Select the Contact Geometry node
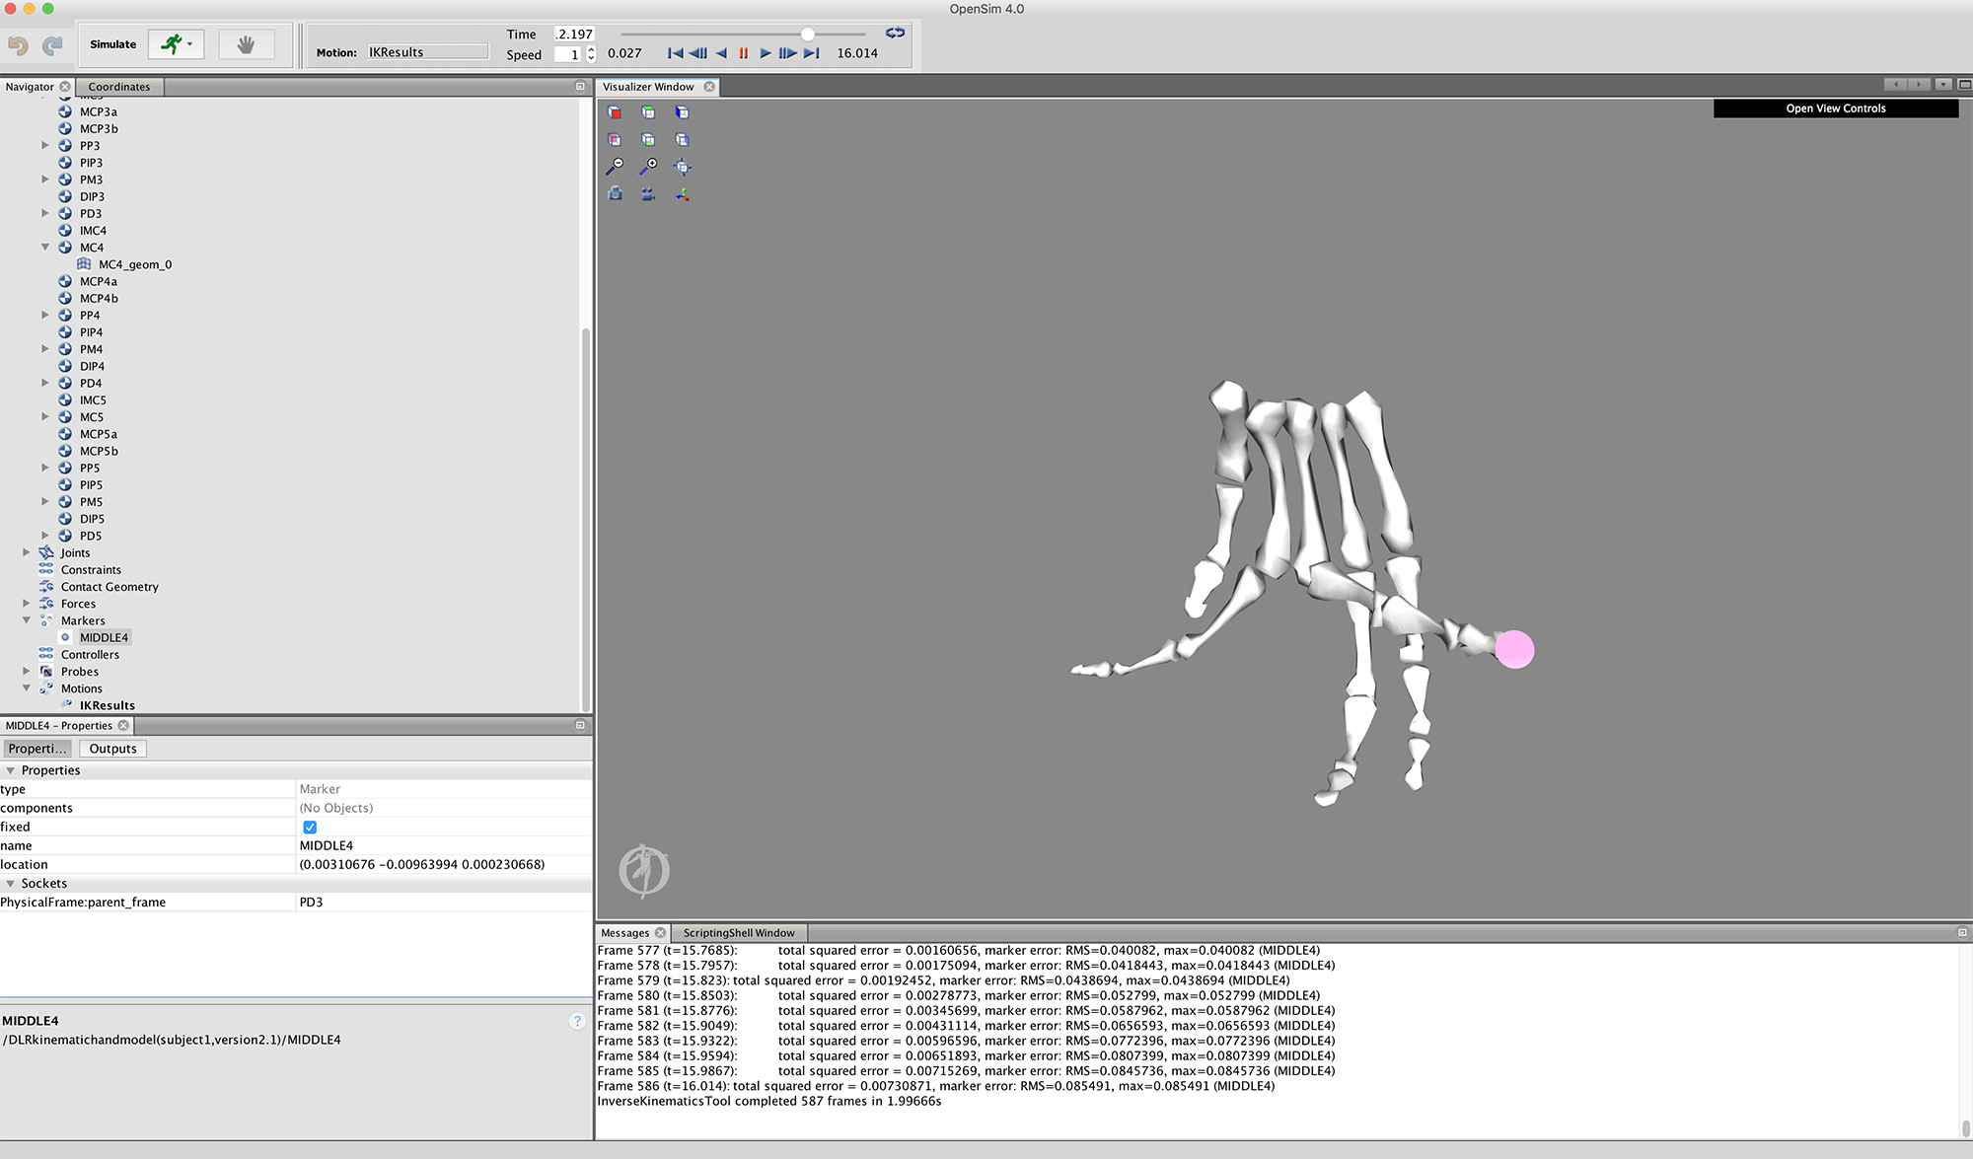Image resolution: width=1973 pixels, height=1159 pixels. (110, 587)
